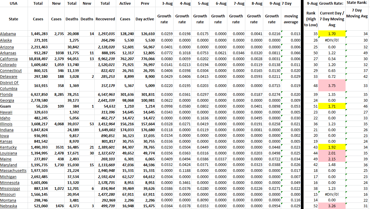The height and width of the screenshot is (209, 370).
Task: Select Minnesota's 0.3461 growth rate cell
Action: (182, 182)
